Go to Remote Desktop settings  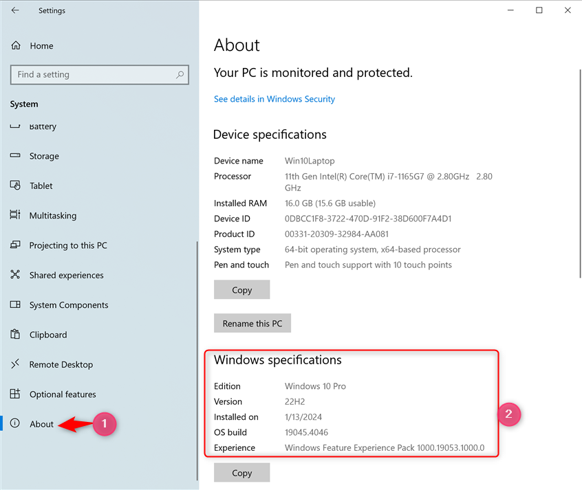coord(61,365)
